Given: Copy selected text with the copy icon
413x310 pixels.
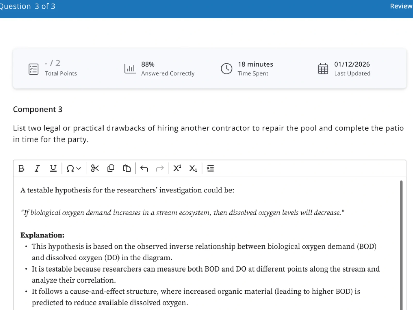Looking at the screenshot, I should tap(111, 168).
